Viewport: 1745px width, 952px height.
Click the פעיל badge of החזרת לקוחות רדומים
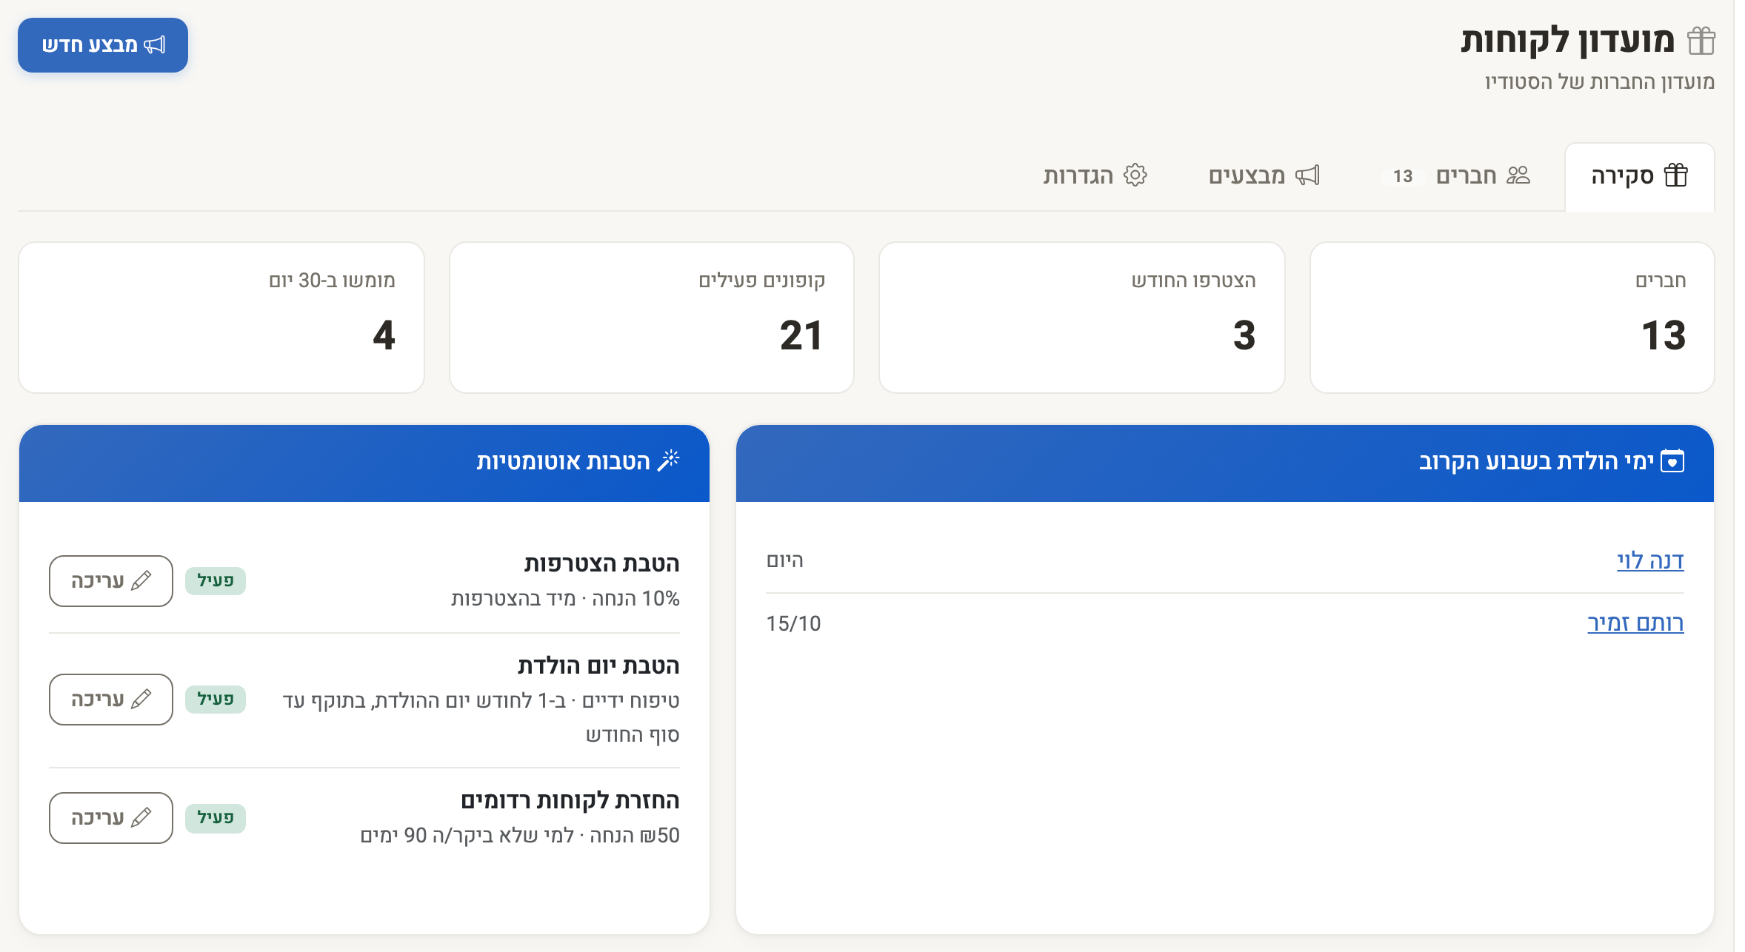pyautogui.click(x=216, y=818)
